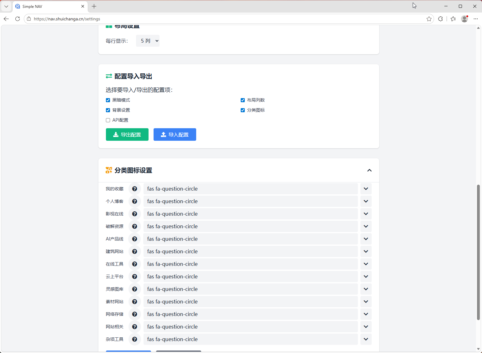482x353 pixels.
Task: Check the API配置 checkbox
Action: point(108,120)
